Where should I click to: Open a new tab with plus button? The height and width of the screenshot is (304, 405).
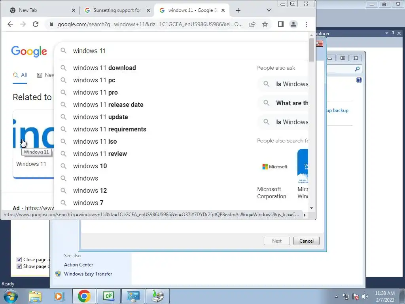click(x=238, y=10)
